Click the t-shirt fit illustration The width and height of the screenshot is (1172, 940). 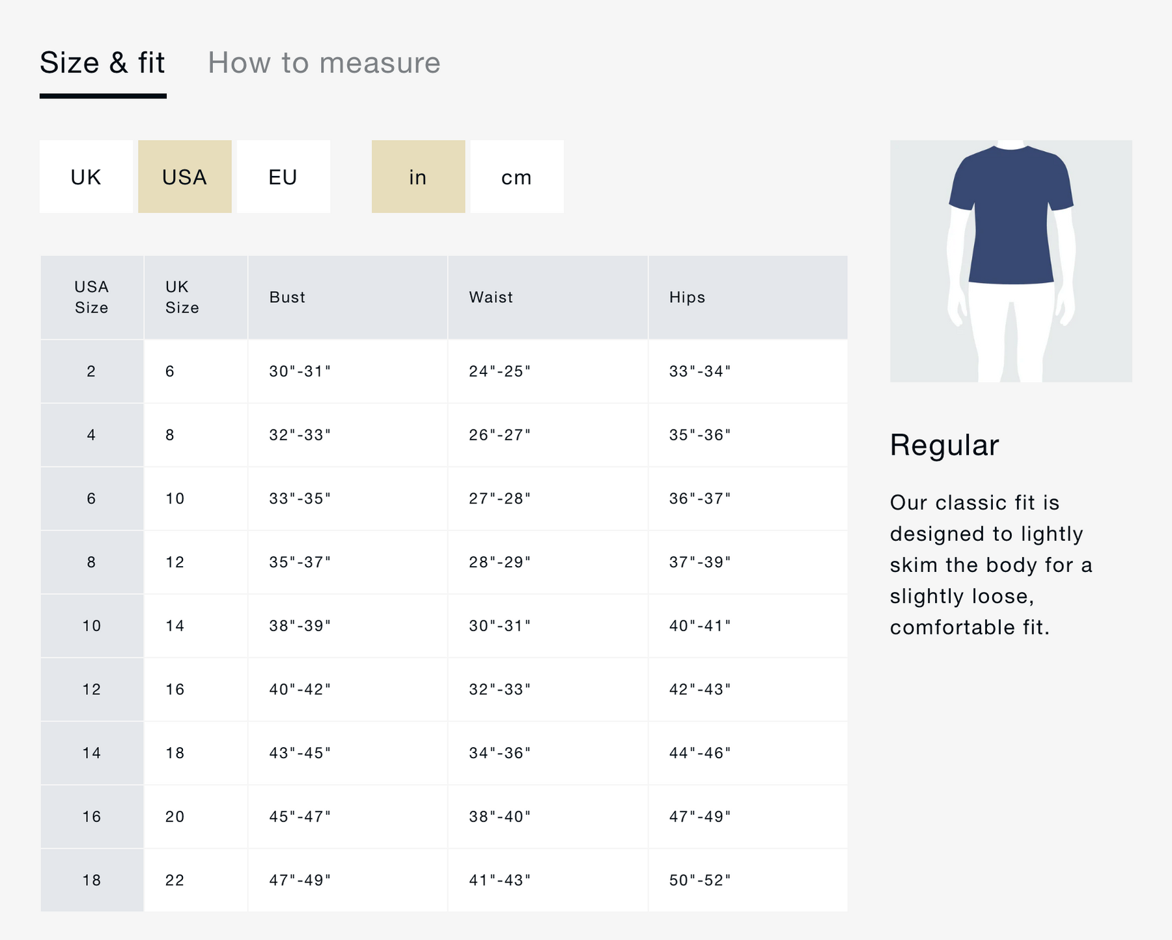point(1011,261)
